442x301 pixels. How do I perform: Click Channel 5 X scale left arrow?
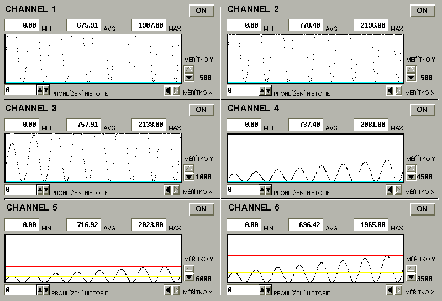(168, 289)
